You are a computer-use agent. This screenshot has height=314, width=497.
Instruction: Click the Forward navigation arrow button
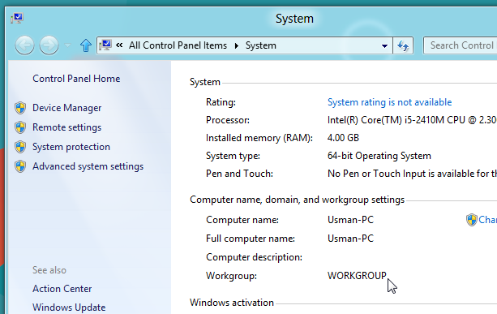click(49, 45)
